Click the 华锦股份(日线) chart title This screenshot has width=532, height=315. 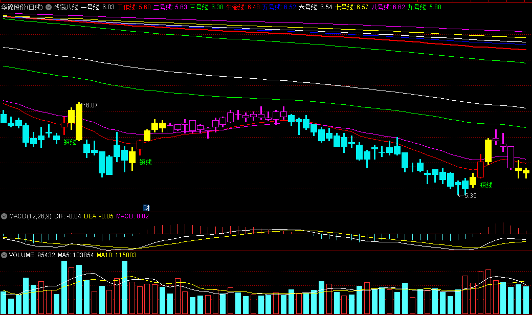click(x=22, y=7)
